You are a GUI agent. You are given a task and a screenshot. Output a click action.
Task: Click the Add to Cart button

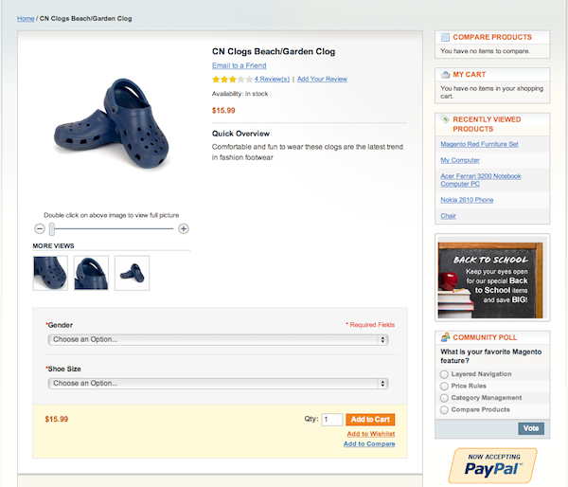pos(370,420)
